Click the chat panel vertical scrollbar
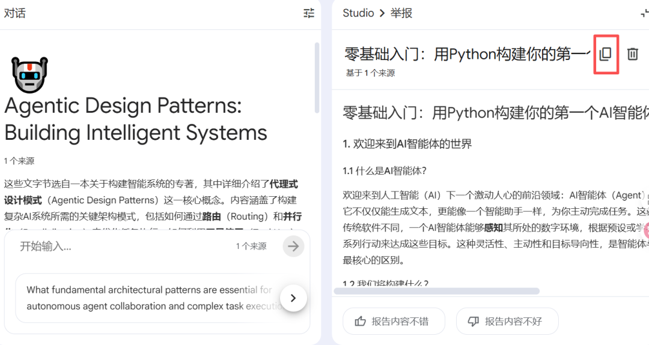This screenshot has height=345, width=649. (317, 78)
